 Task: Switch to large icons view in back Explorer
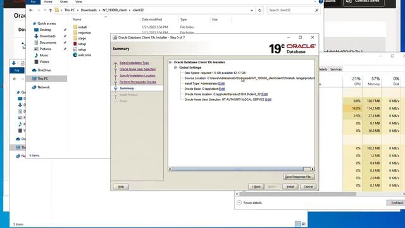304,224
